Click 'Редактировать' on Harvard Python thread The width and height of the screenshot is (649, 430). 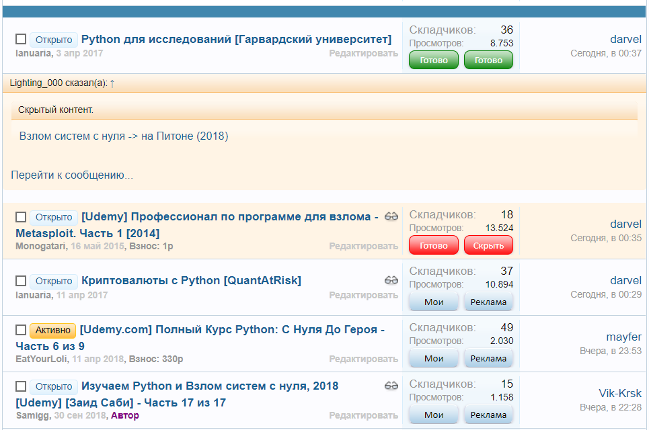tap(363, 53)
